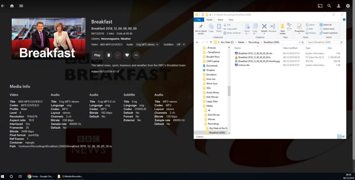Click Copy path in the ribbon
This screenshot has width=355, height=180.
tap(230, 29)
